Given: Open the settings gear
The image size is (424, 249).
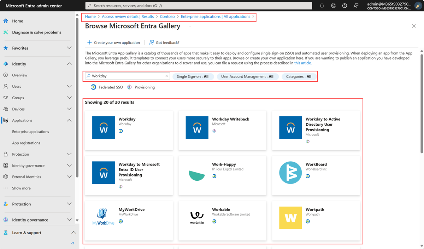Looking at the screenshot, I should click(333, 6).
